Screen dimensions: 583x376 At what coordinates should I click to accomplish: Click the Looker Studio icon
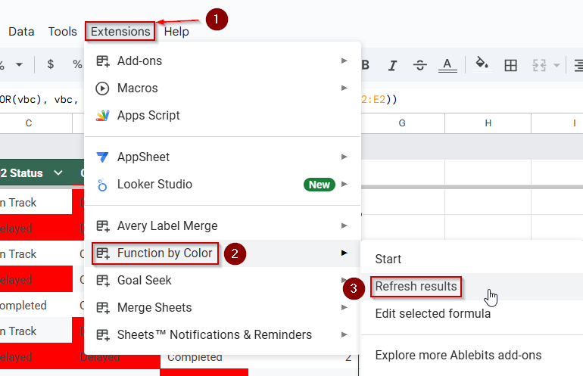coord(102,185)
